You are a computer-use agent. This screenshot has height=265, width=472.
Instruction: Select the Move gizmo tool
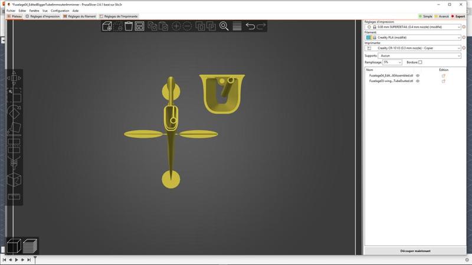14,78
